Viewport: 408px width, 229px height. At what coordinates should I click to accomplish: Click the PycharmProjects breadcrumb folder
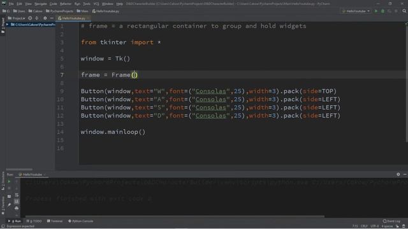point(59,11)
